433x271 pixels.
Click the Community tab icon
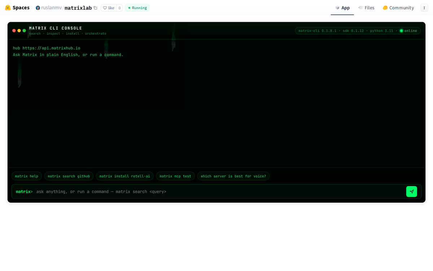pyautogui.click(x=385, y=8)
